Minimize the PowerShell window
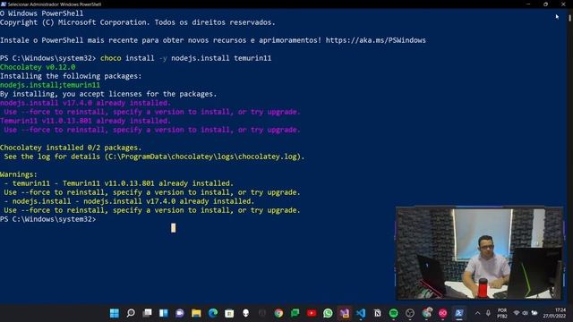This screenshot has width=573, height=322. [x=528, y=4]
